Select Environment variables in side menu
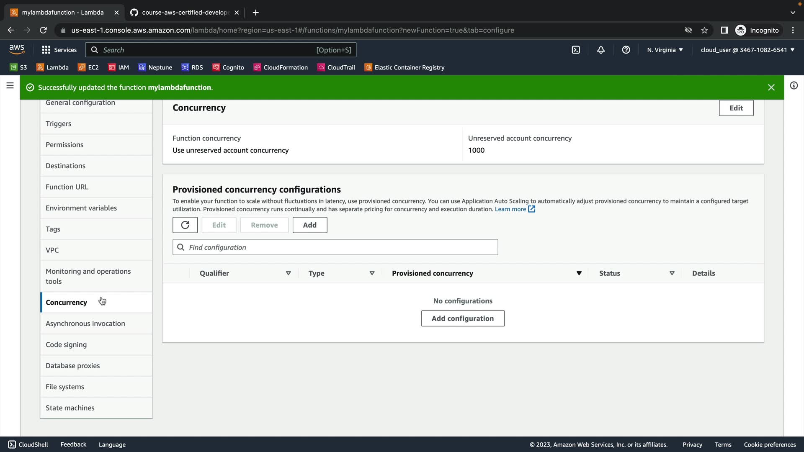 click(81, 208)
